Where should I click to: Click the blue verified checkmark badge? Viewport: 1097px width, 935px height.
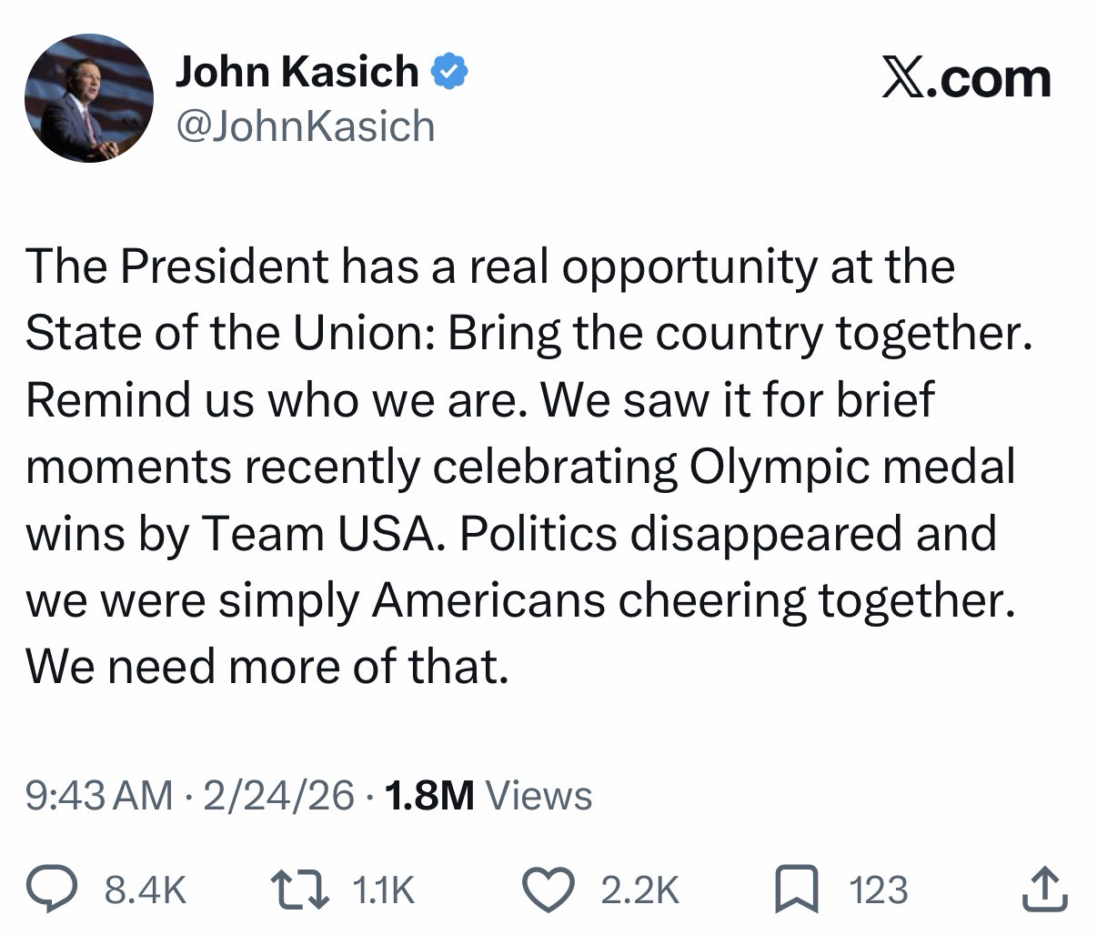click(448, 72)
